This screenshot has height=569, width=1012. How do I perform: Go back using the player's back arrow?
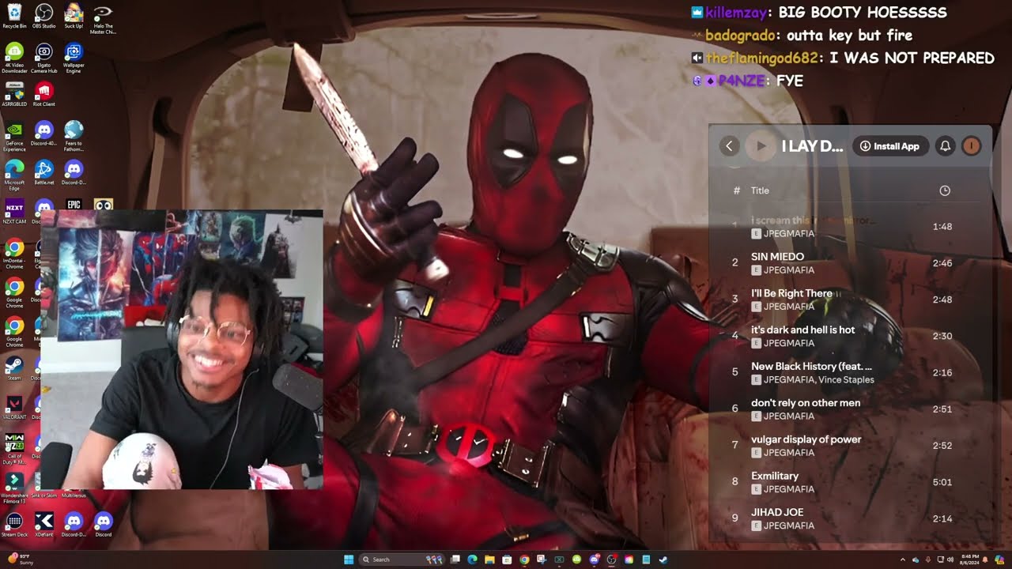click(730, 146)
